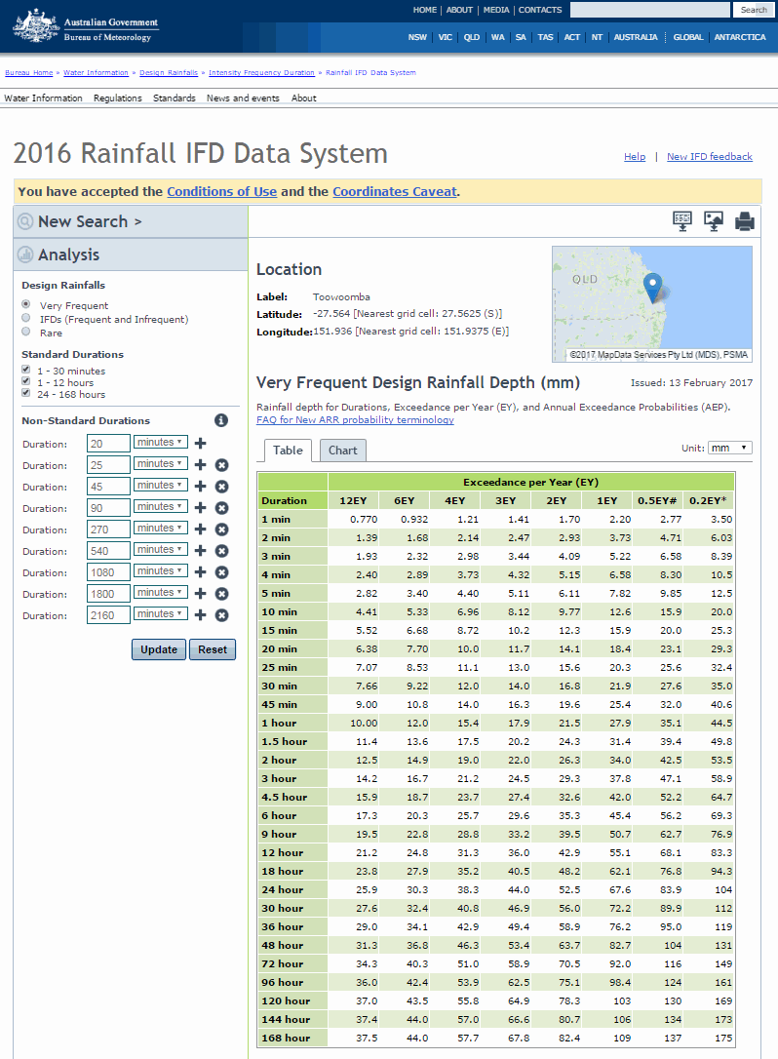
Task: Click the New Search magnifier icon
Action: click(x=25, y=221)
